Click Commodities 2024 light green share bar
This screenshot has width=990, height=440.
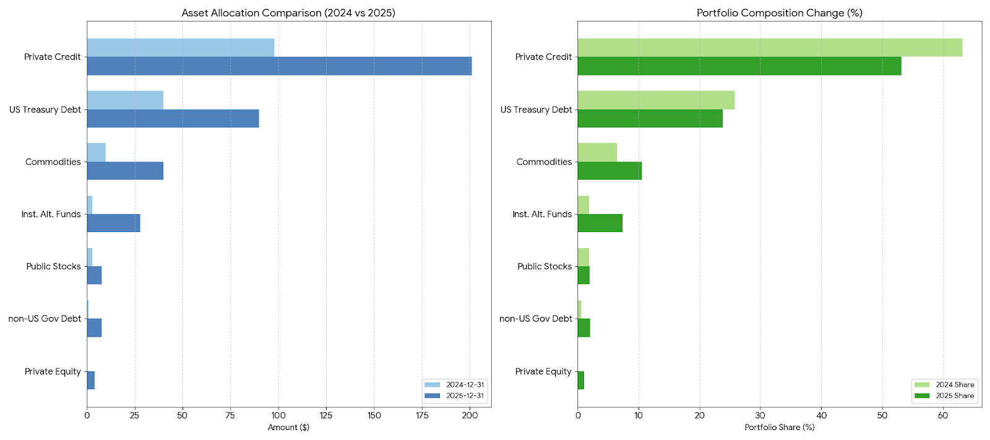597,152
